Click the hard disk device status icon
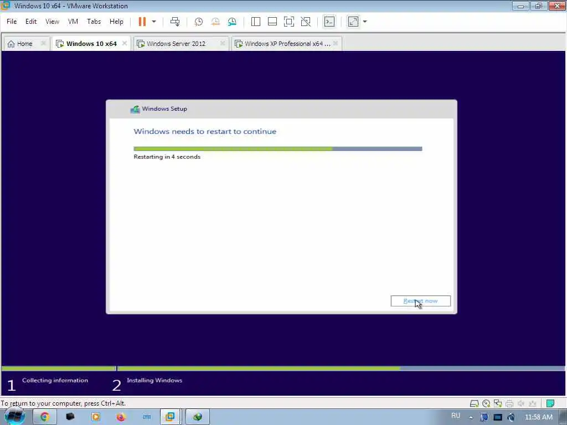This screenshot has height=425, width=567. 474,403
